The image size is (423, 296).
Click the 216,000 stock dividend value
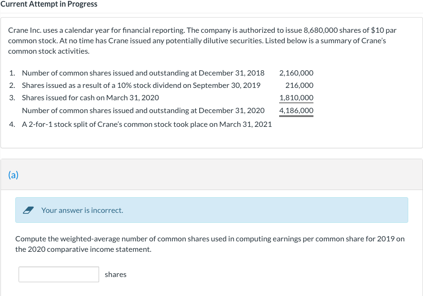pyautogui.click(x=299, y=86)
